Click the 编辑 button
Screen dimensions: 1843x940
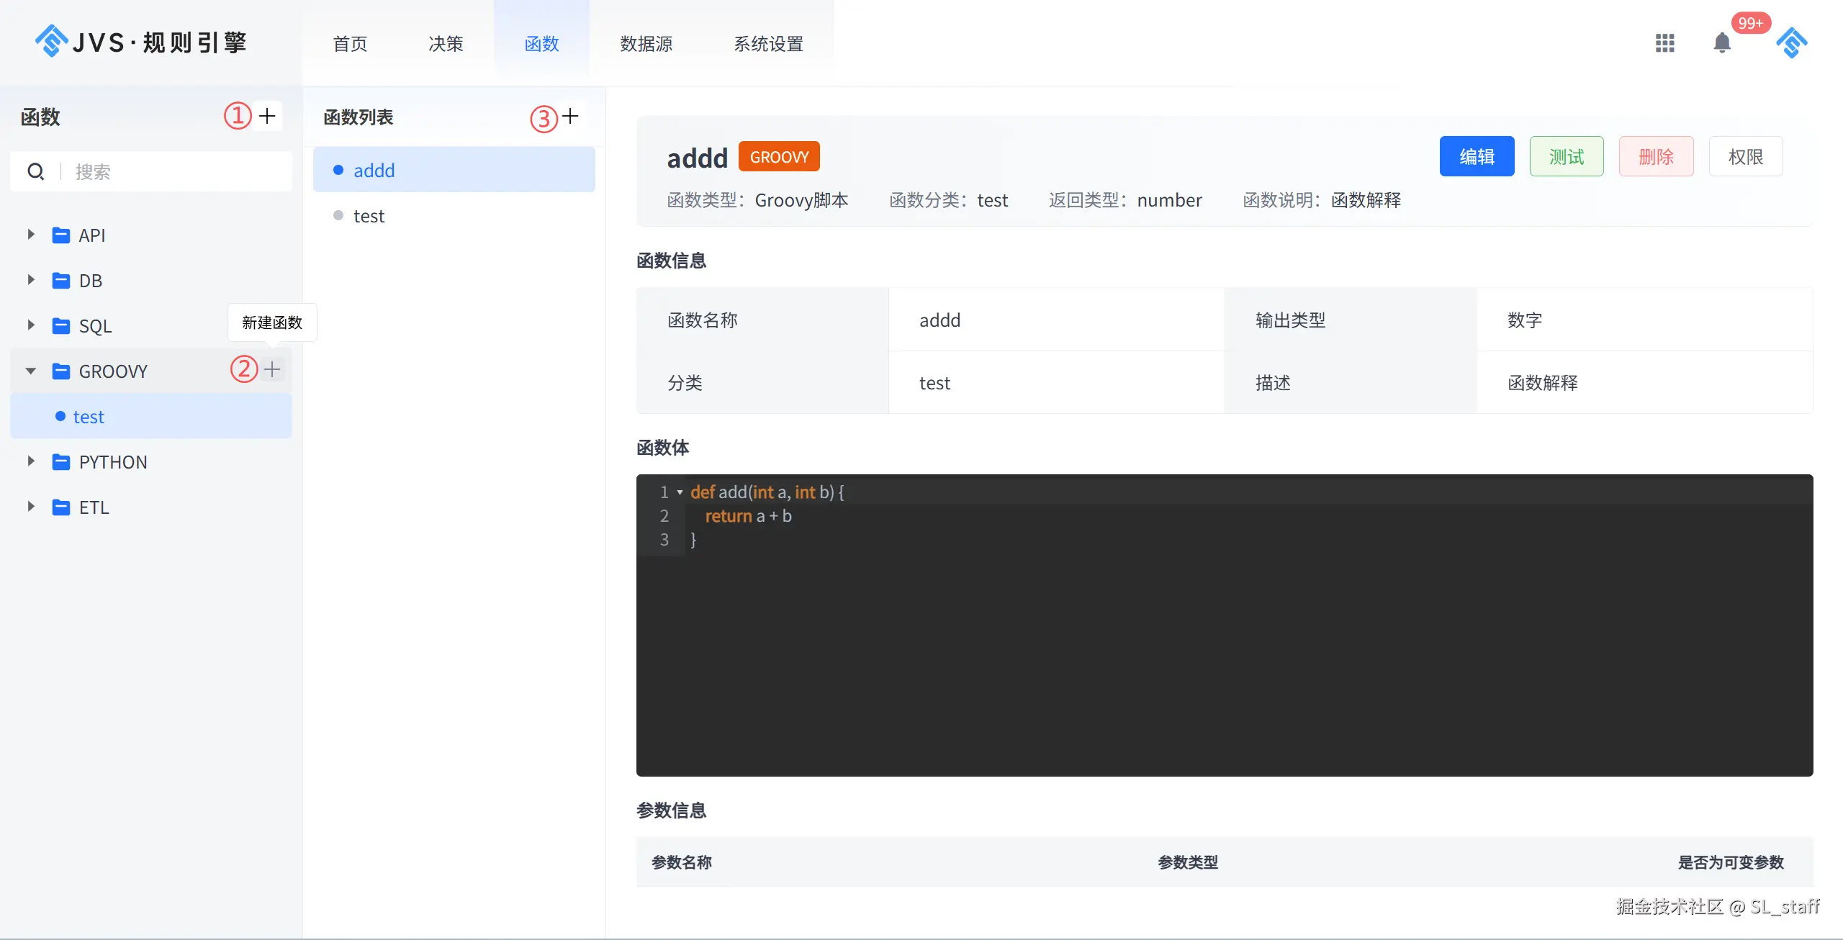[x=1477, y=156]
